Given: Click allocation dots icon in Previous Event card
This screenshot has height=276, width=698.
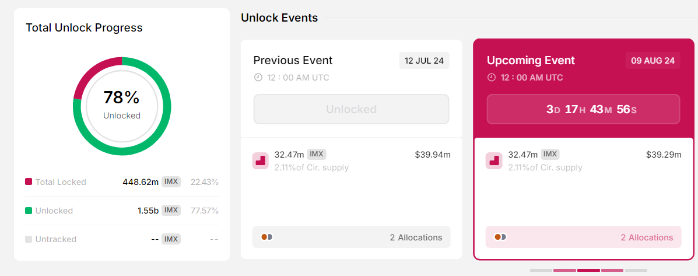Looking at the screenshot, I should [x=266, y=237].
